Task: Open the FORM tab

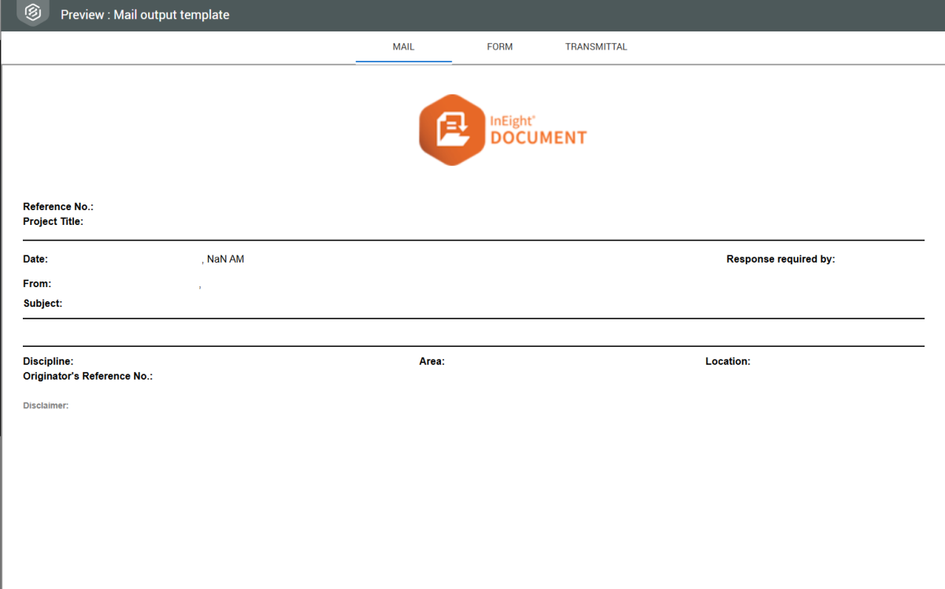Action: pyautogui.click(x=499, y=47)
